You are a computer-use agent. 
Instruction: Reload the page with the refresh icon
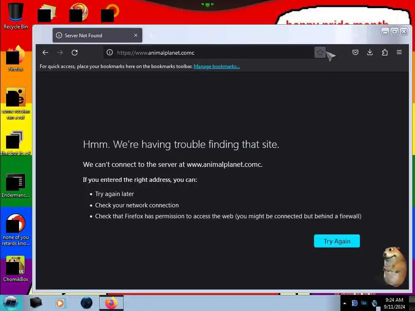pos(75,53)
